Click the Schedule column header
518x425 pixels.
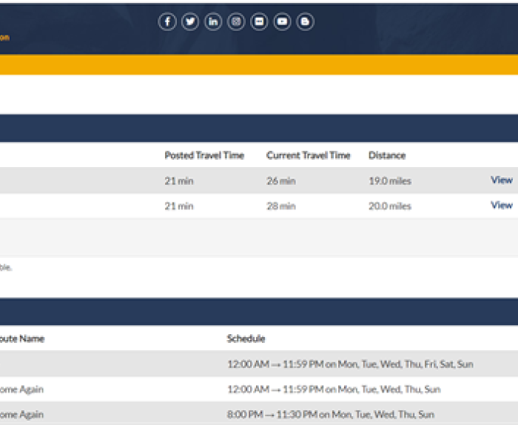tap(246, 339)
